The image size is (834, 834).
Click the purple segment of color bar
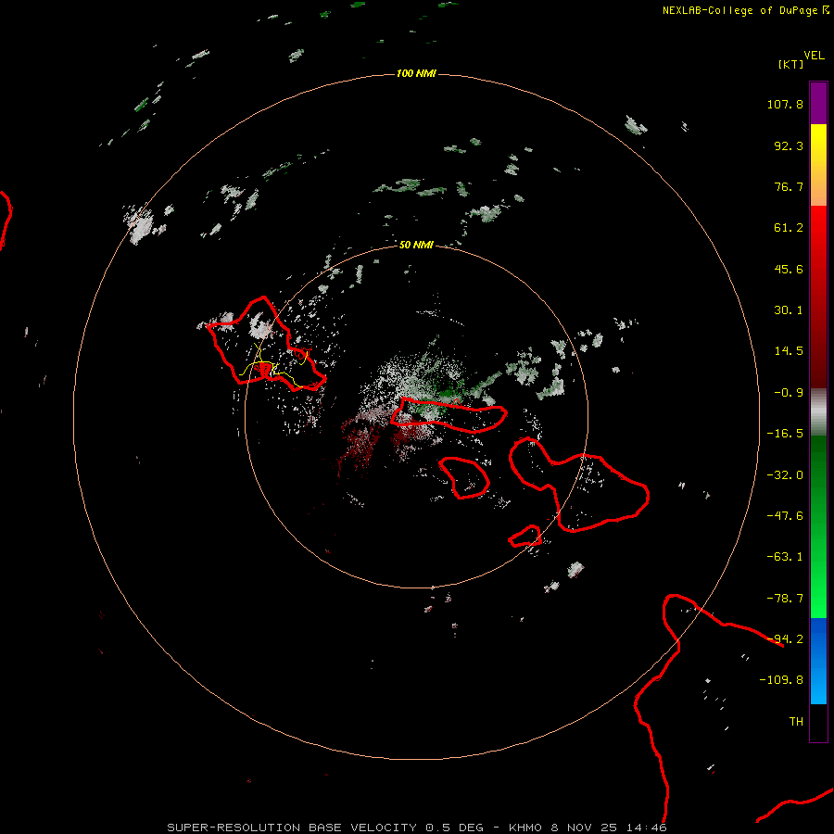(818, 103)
